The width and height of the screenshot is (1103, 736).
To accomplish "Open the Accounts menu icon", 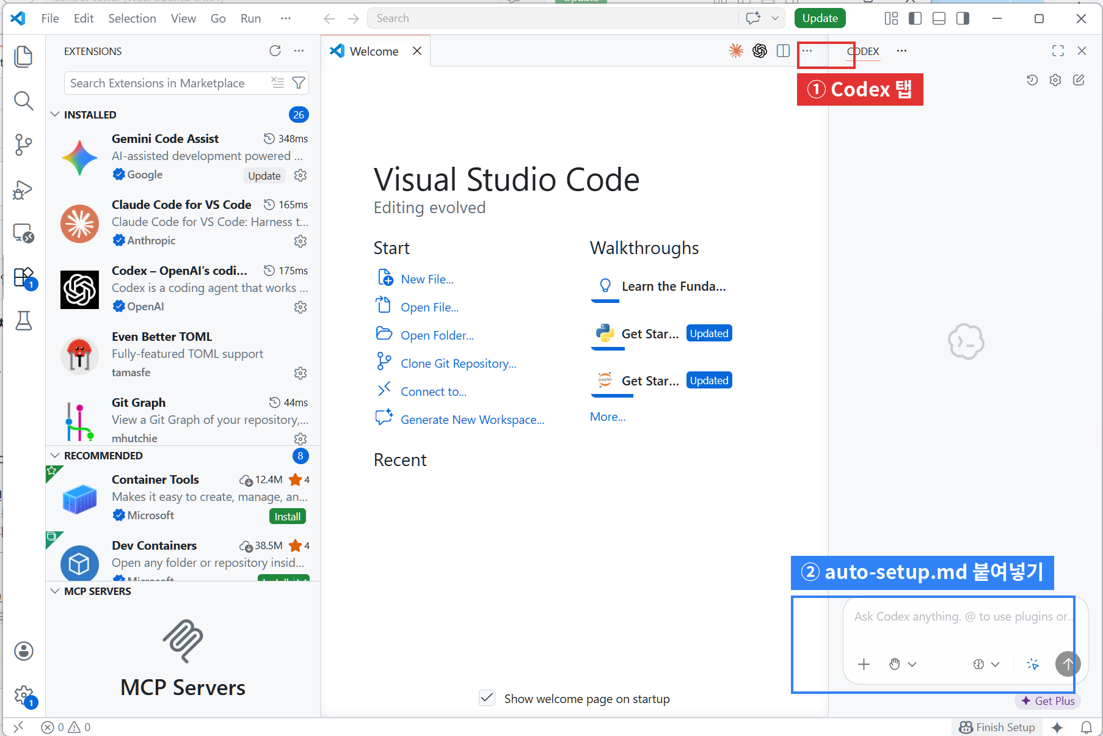I will click(23, 651).
